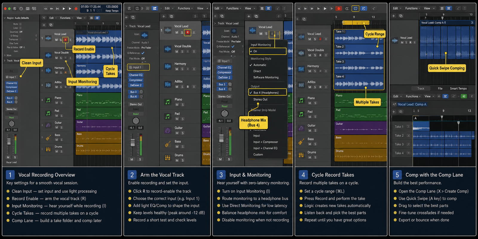This screenshot has height=239, width=478.
Task: Choose Direct monitoring style in panel 3 menu
Action: click(x=257, y=71)
